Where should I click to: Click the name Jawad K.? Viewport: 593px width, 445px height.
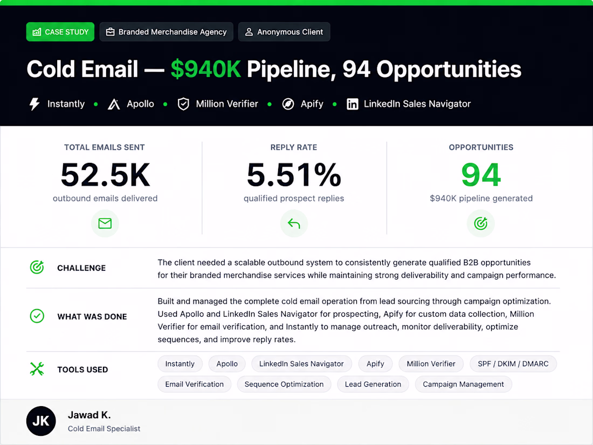click(89, 415)
